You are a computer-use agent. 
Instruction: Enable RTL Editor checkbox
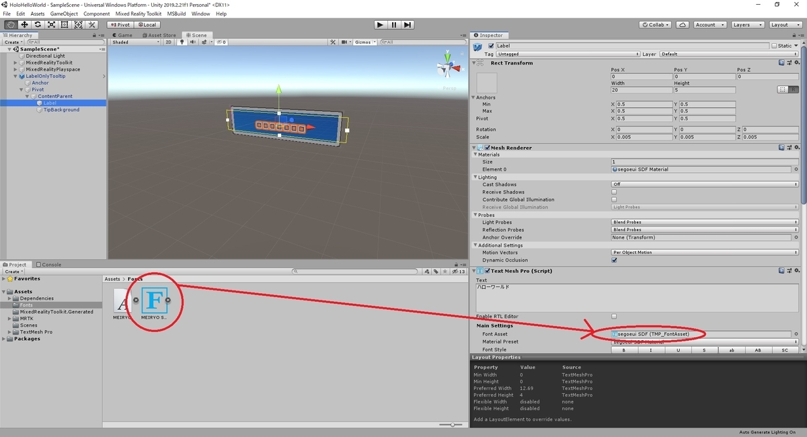614,316
